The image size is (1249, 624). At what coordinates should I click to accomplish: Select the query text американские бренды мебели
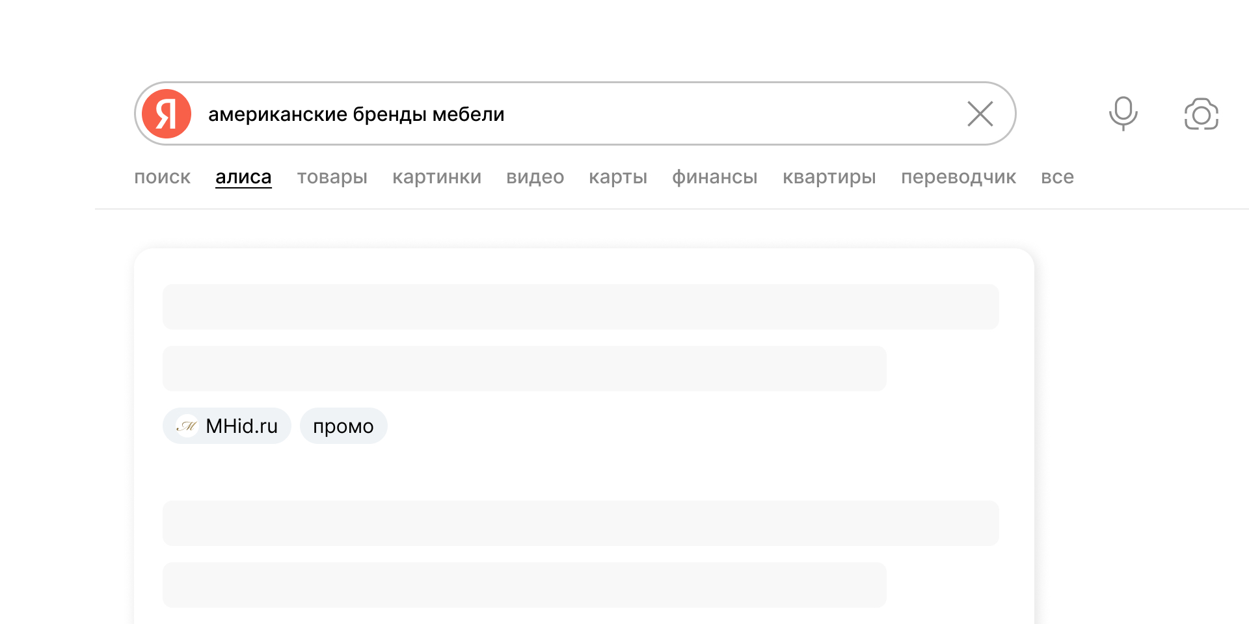pos(356,113)
